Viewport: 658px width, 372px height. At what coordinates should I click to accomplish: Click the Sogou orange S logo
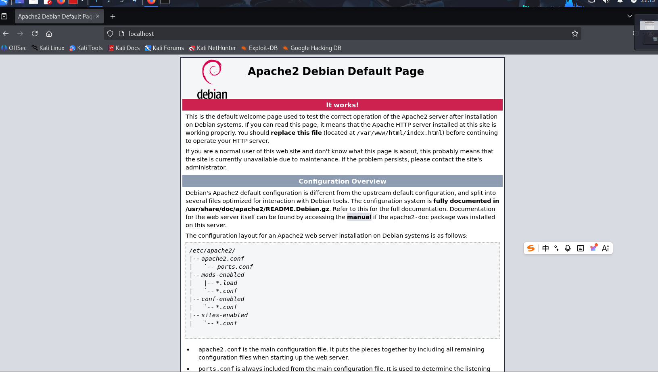[531, 248]
